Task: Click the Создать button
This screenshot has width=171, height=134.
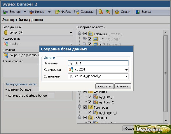Action: click(x=104, y=86)
